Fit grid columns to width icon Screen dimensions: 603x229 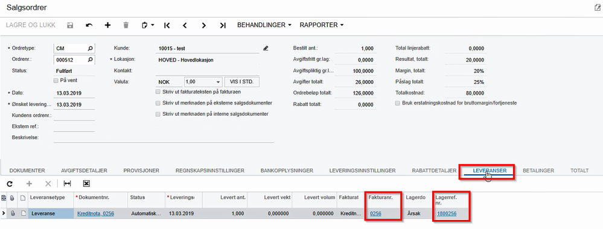[x=67, y=184]
